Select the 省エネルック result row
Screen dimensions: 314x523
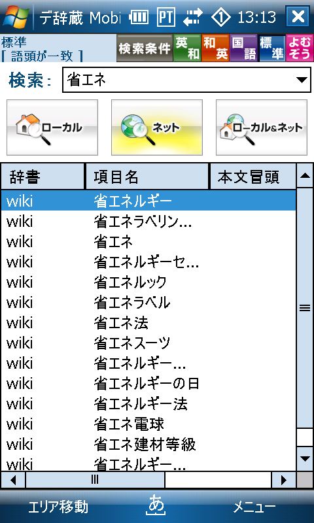pyautogui.click(x=148, y=282)
